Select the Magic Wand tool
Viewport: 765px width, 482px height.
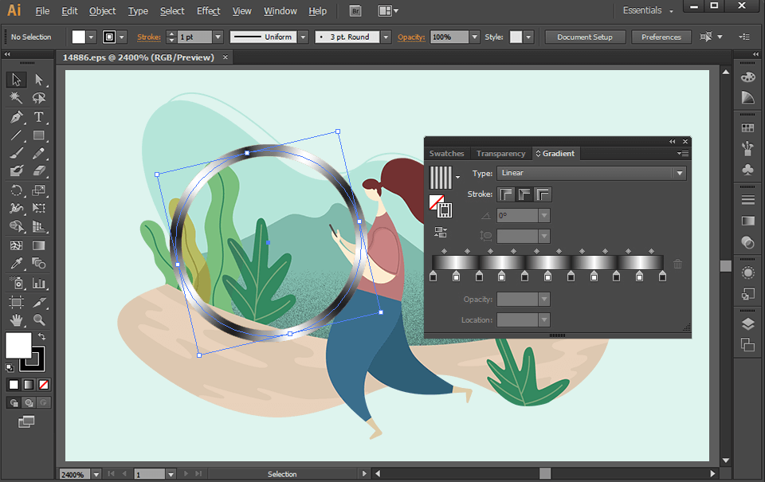click(14, 97)
